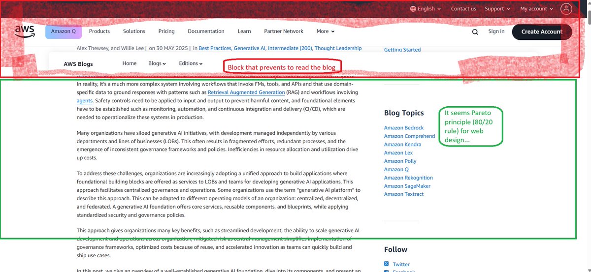Expand the Support menu
This screenshot has width=591, height=272.
497,9
